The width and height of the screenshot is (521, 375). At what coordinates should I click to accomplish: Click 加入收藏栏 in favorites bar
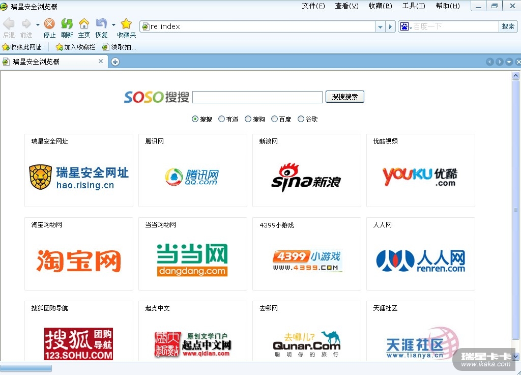(76, 47)
